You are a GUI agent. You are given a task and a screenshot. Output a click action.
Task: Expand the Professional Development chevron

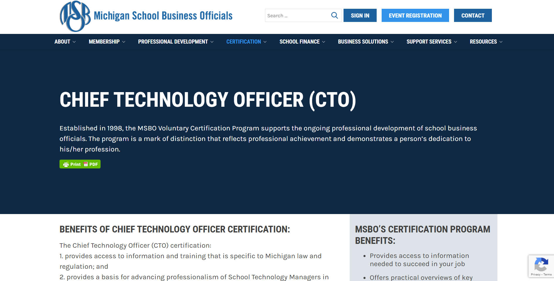212,42
